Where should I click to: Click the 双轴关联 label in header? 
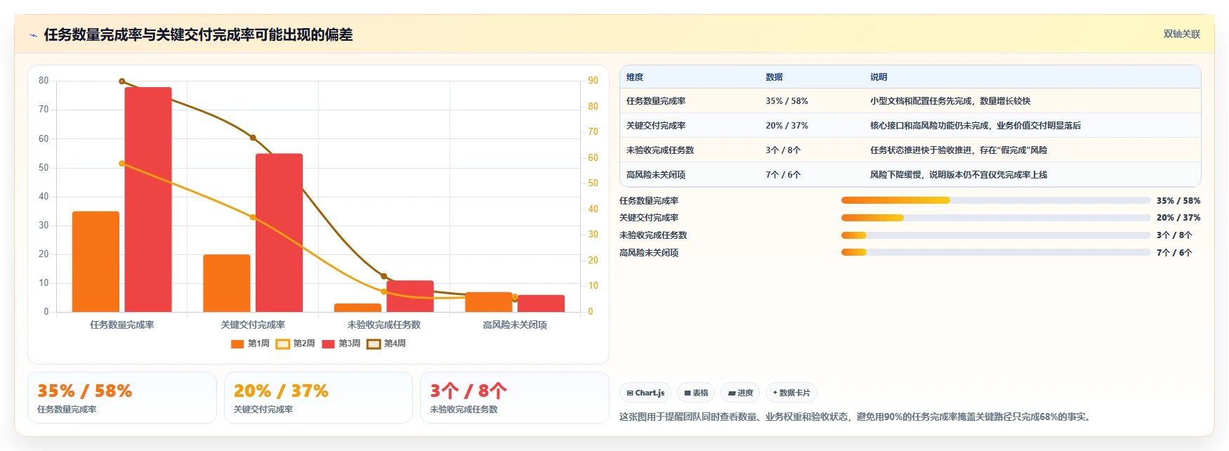coord(1182,34)
